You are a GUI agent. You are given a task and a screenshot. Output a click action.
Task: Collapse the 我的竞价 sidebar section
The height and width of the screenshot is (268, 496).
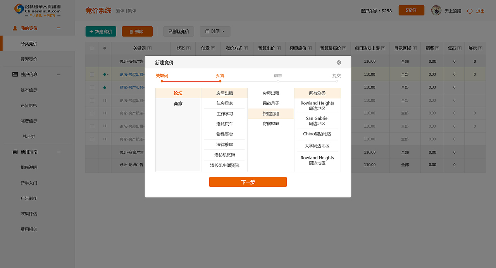pyautogui.click(x=59, y=27)
